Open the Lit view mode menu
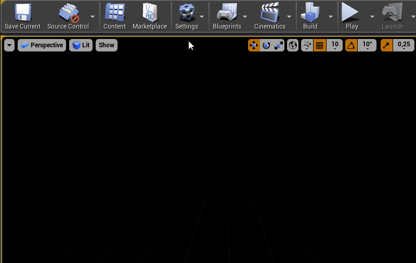The width and height of the screenshot is (416, 263). click(x=81, y=45)
